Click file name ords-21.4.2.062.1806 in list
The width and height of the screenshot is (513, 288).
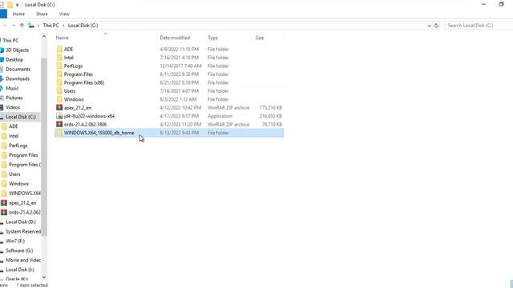tap(85, 125)
